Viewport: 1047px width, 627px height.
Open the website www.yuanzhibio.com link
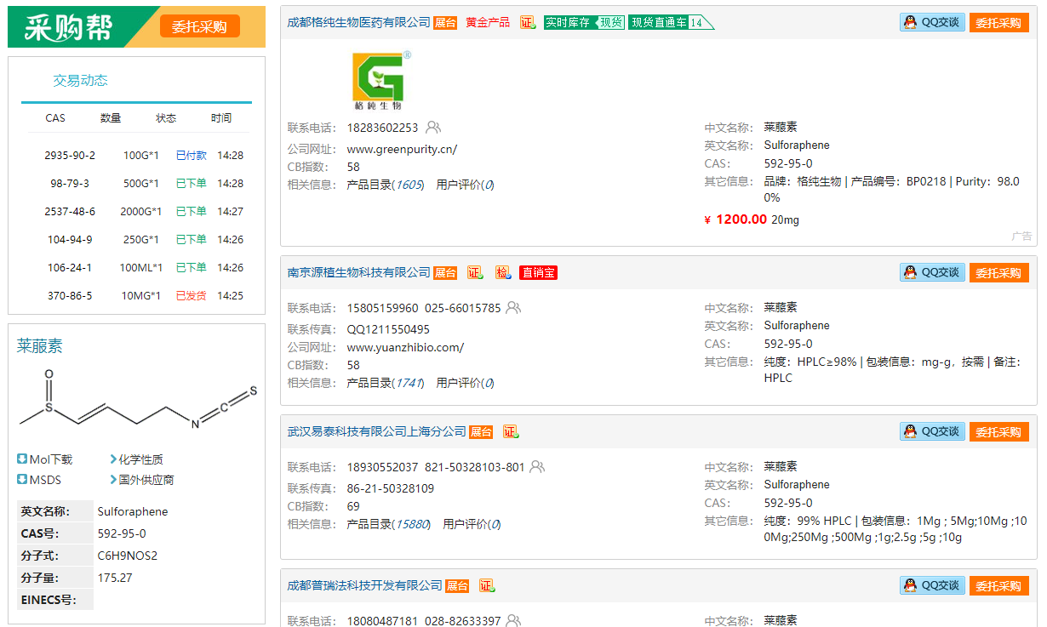(x=405, y=347)
